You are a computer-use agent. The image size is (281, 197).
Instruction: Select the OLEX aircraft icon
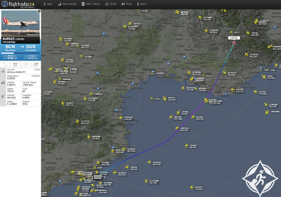point(231,32)
